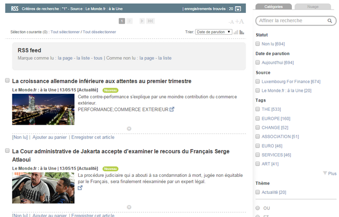Click the Nouveau badge on Jakarta article
The image size is (339, 217).
pyautogui.click(x=110, y=169)
